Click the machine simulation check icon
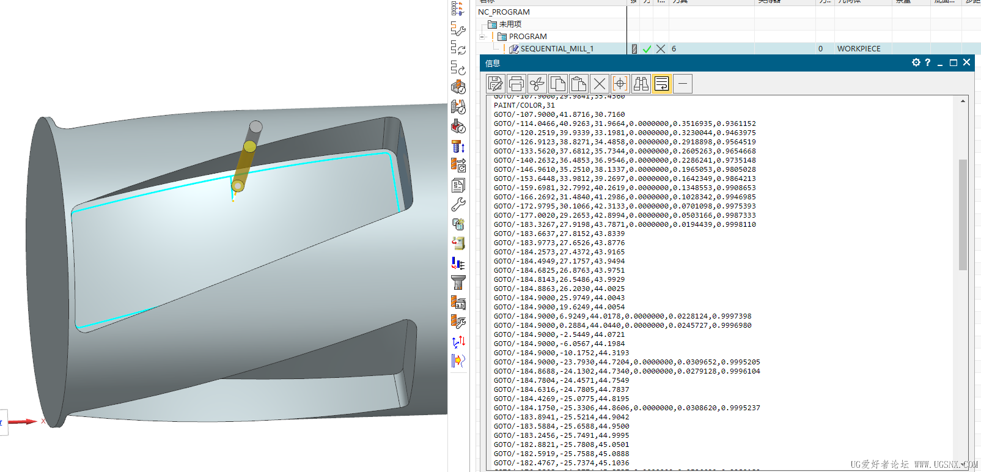This screenshot has width=981, height=472. pos(458,107)
